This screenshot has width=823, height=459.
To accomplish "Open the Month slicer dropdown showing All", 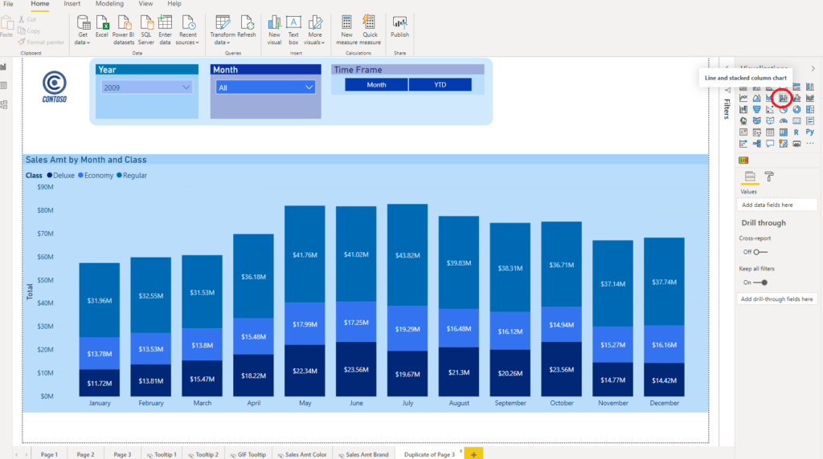I will coord(265,87).
